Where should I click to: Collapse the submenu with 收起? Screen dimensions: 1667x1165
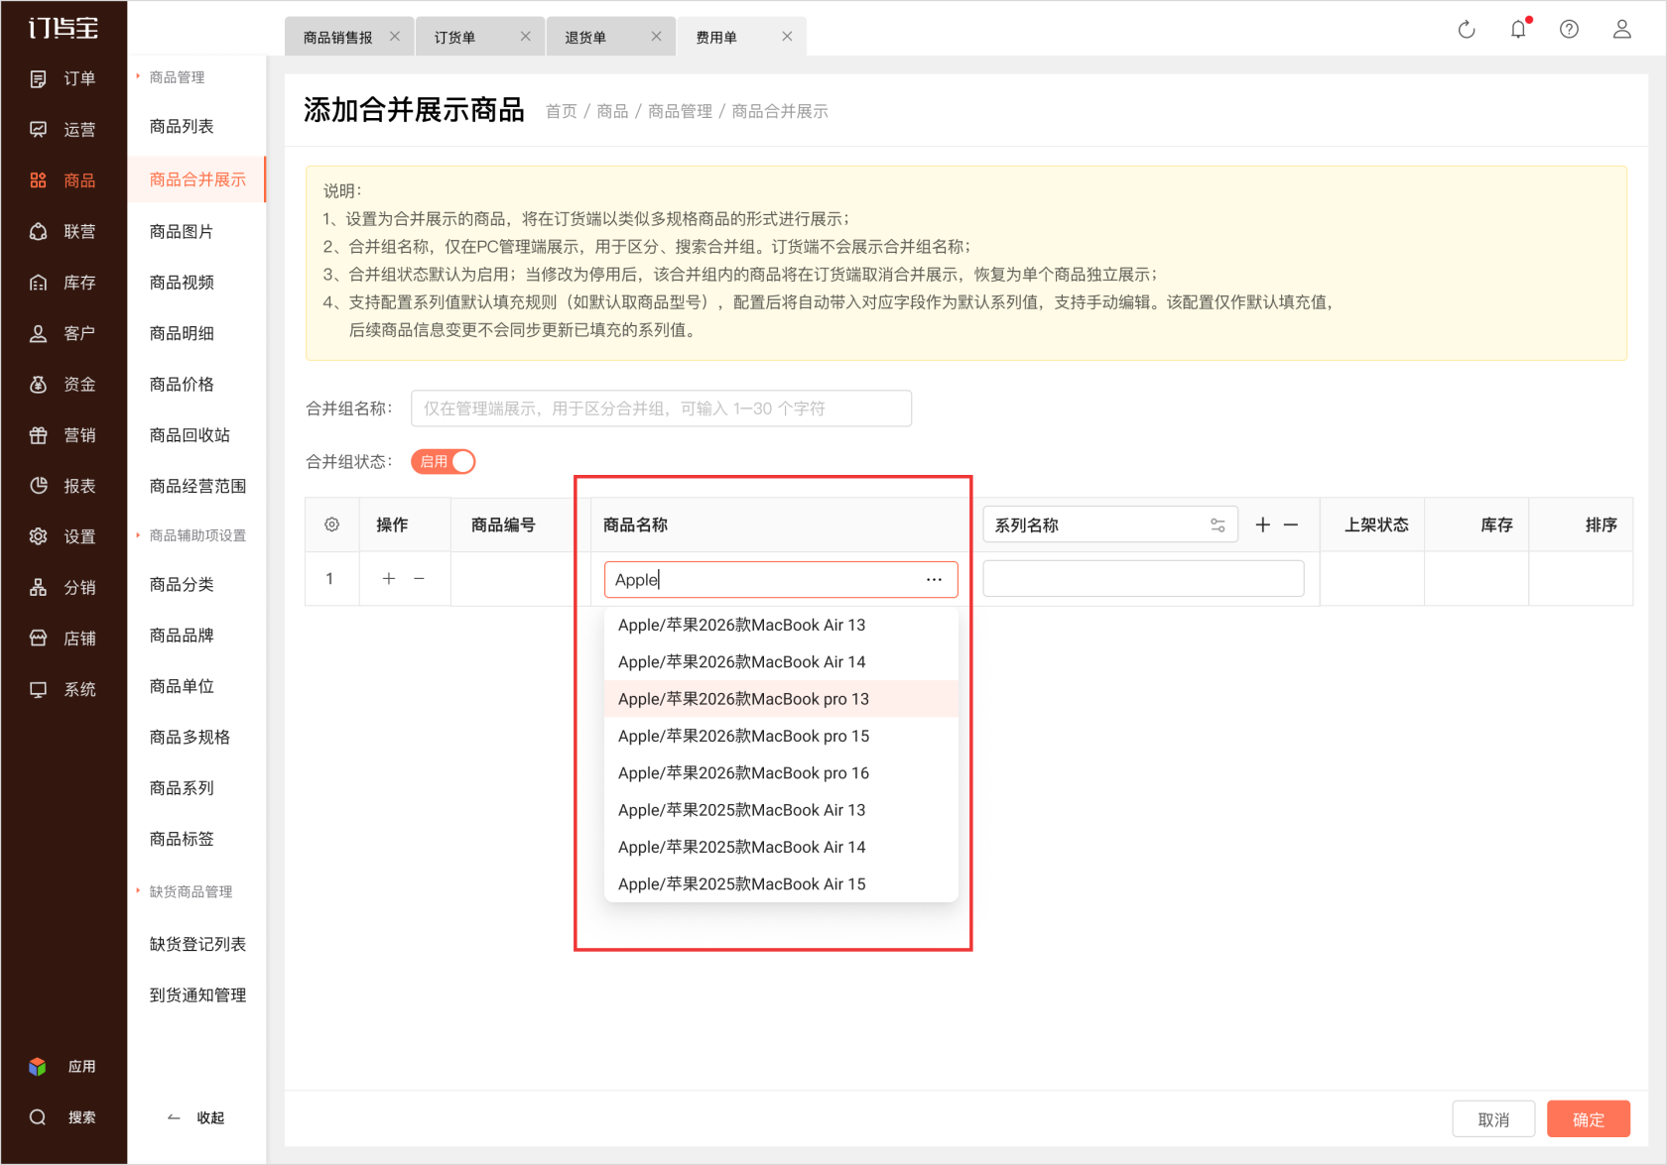tap(196, 1117)
